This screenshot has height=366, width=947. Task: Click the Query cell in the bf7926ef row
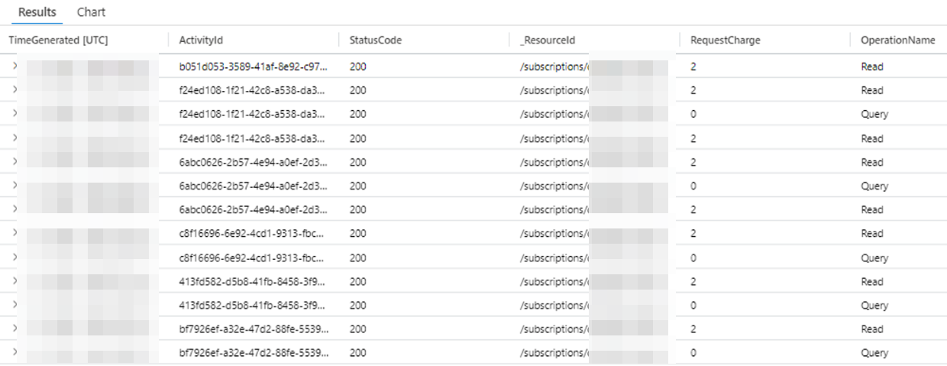[874, 353]
